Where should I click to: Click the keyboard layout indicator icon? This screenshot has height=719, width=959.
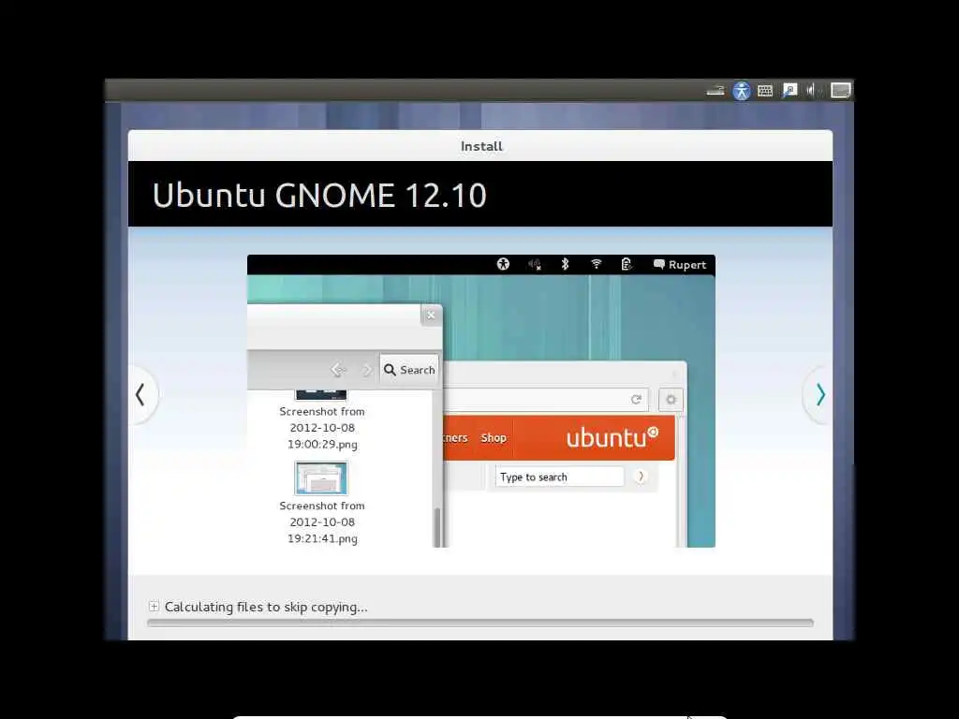click(x=765, y=91)
